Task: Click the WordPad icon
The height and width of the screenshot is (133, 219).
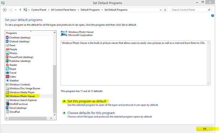Action: [7, 112]
